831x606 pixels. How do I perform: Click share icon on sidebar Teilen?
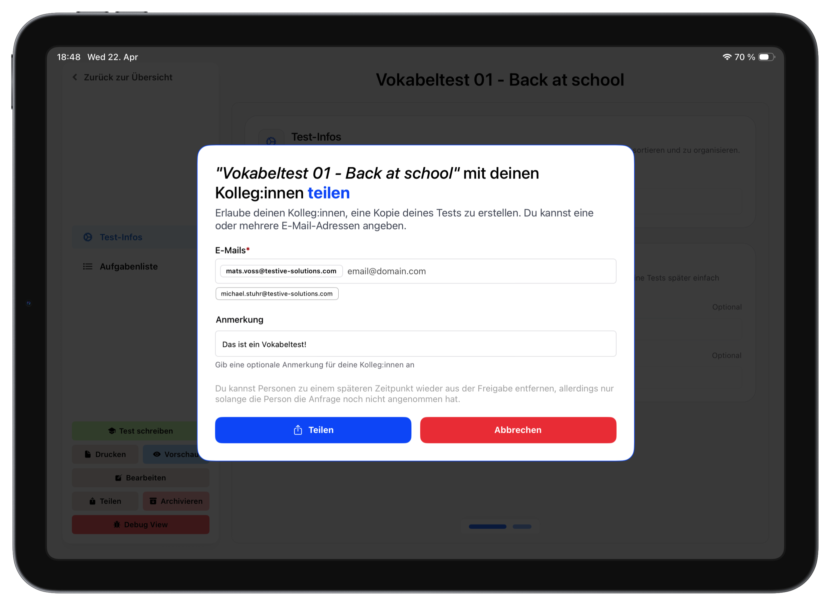(92, 501)
